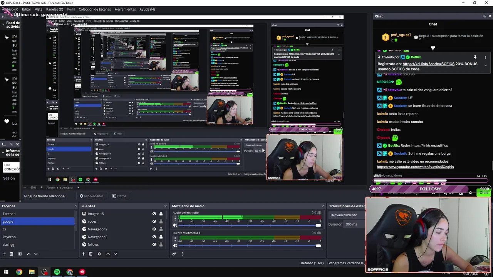Viewport: 493px width, 277px height.
Task: Hide the Navegador 9 source
Action: pos(154,229)
